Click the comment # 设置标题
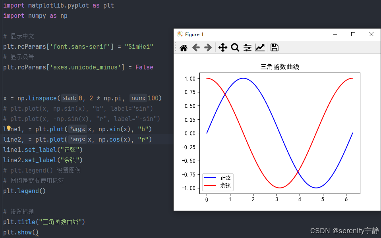 pyautogui.click(x=18, y=211)
